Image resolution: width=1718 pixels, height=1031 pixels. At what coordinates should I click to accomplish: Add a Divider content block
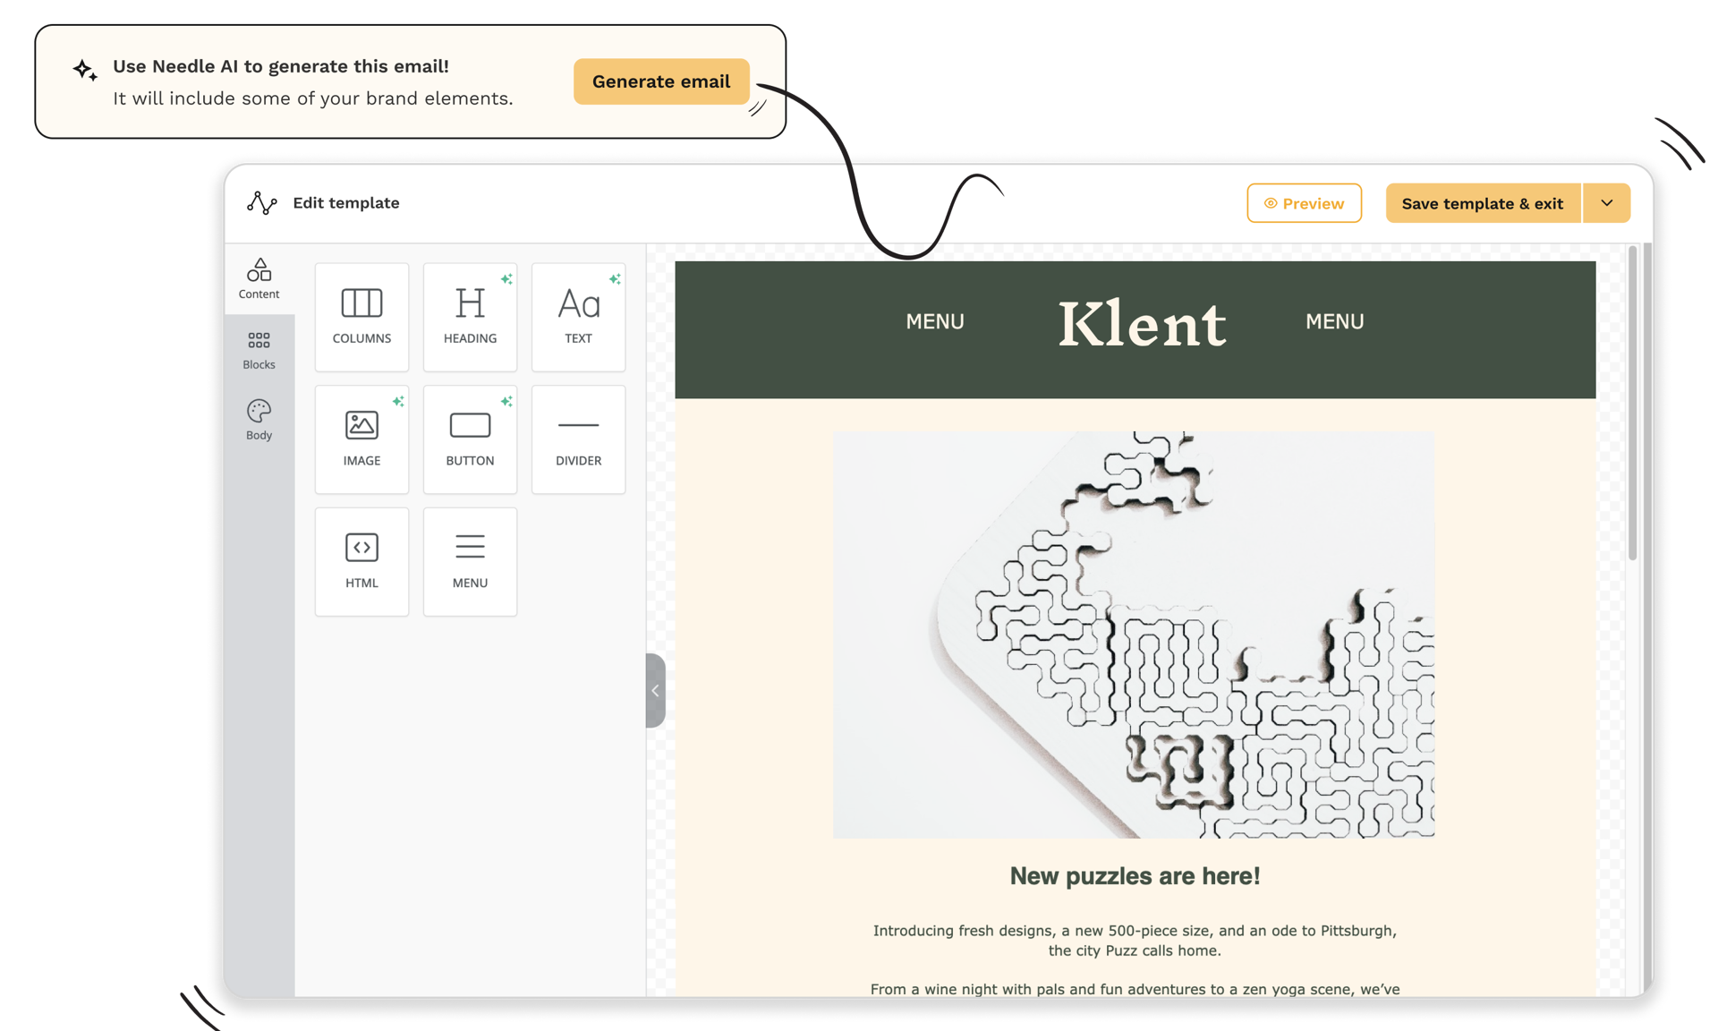coord(578,439)
